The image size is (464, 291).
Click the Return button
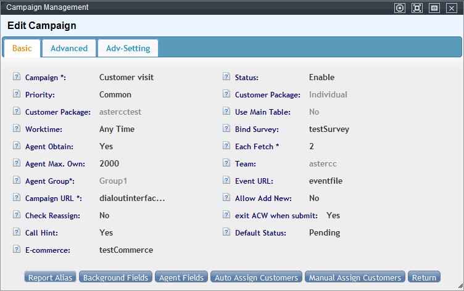click(x=425, y=277)
